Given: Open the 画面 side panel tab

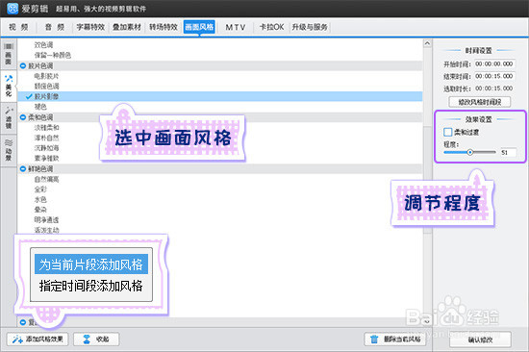Looking at the screenshot, I should [9, 54].
